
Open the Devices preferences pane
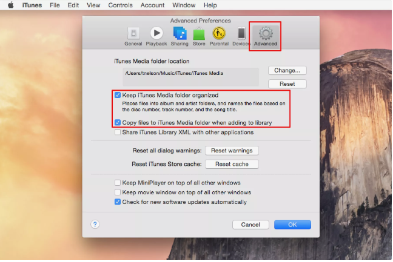241,36
